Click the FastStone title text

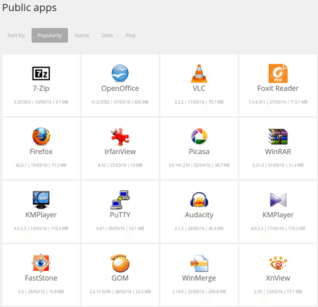click(x=41, y=278)
